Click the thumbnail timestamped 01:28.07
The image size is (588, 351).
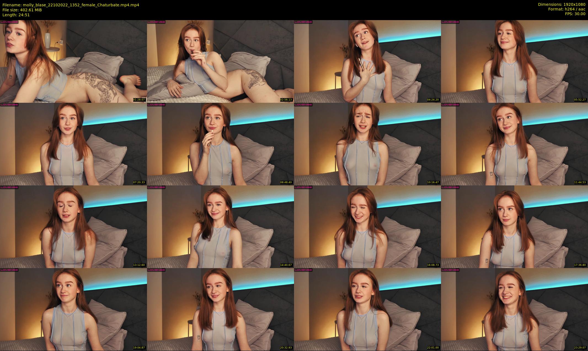73,61
